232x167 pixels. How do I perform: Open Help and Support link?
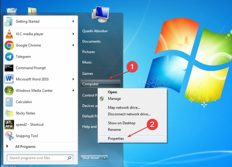pyautogui.click(x=89, y=127)
